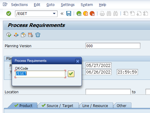The image size is (150, 113).
Task: Open the Goto menu
Action: [50, 5]
